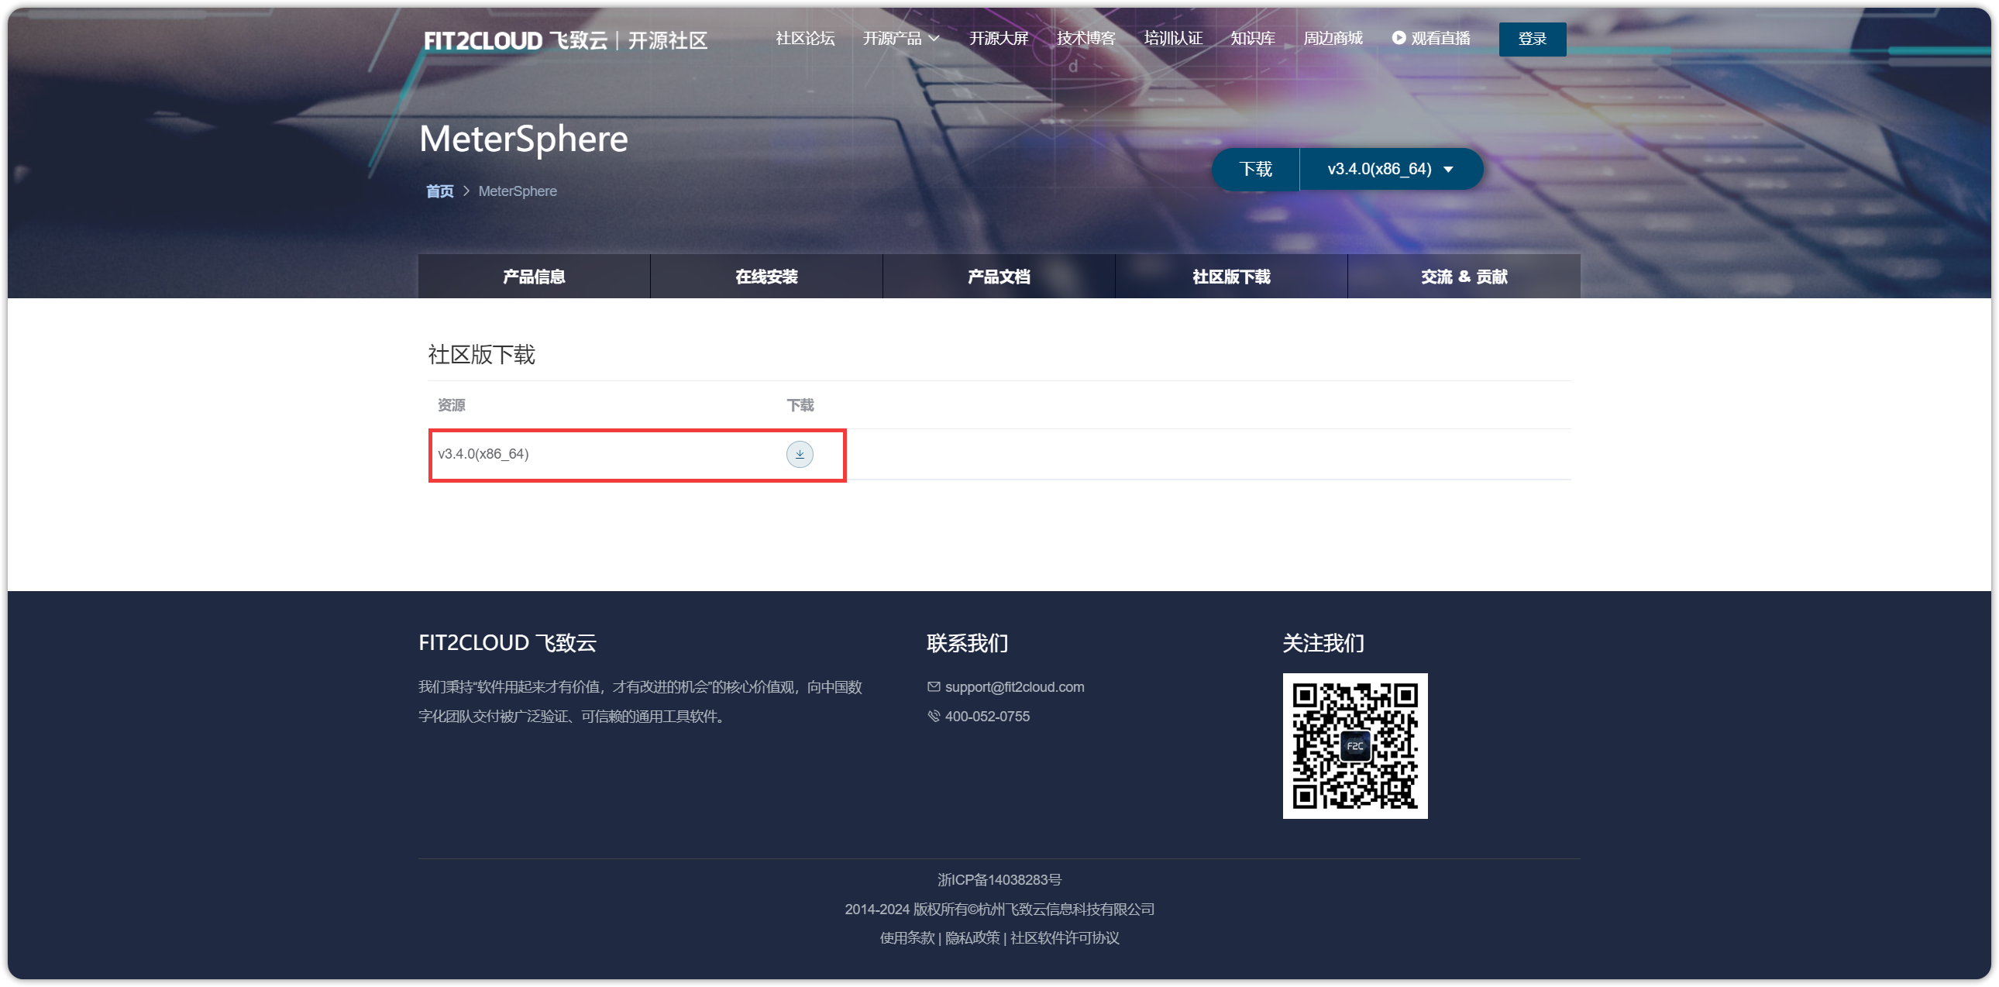Viewport: 1999px width, 987px height.
Task: Open 周边商城 in the top navigation
Action: point(1333,39)
